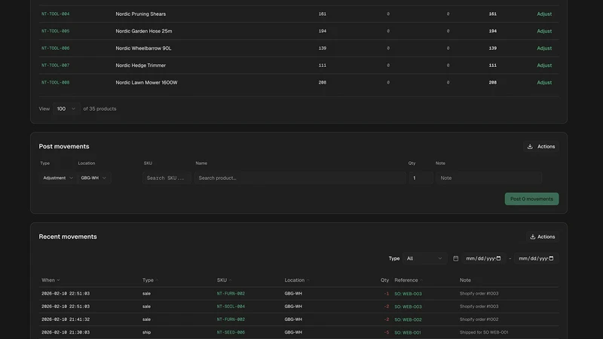The image size is (603, 339).
Task: Adjust stock for Nordic Lawn Mower 1600W
Action: click(544, 83)
